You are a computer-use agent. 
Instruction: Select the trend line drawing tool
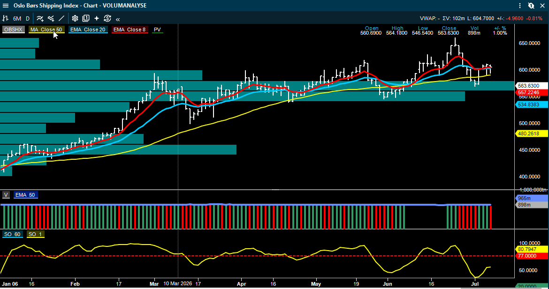tap(61, 19)
